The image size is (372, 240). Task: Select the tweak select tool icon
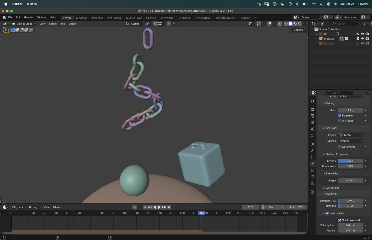(x=6, y=30)
